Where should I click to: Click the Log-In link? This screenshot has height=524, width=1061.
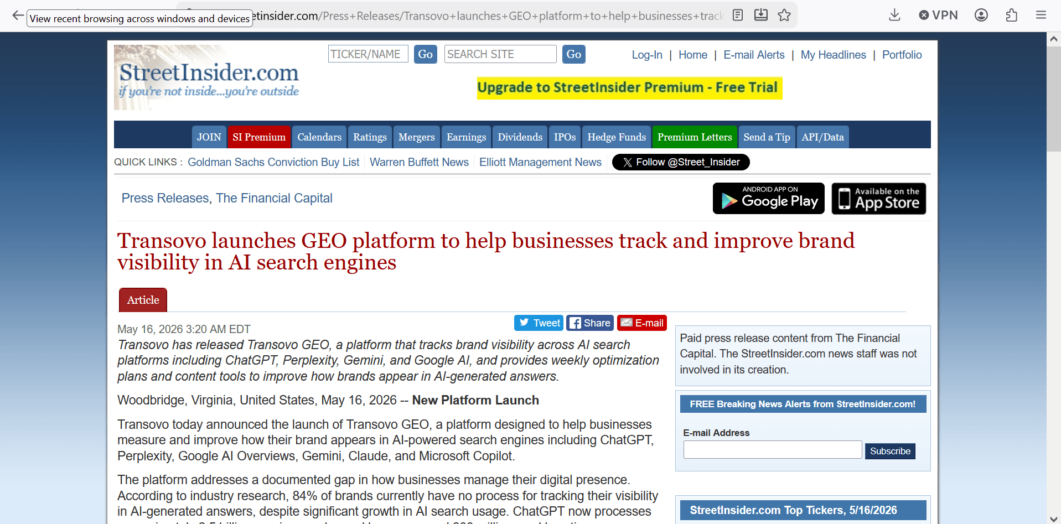[647, 55]
